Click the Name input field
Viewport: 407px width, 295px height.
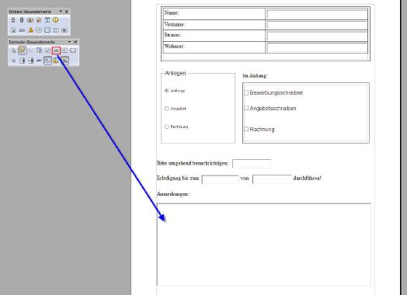point(317,14)
